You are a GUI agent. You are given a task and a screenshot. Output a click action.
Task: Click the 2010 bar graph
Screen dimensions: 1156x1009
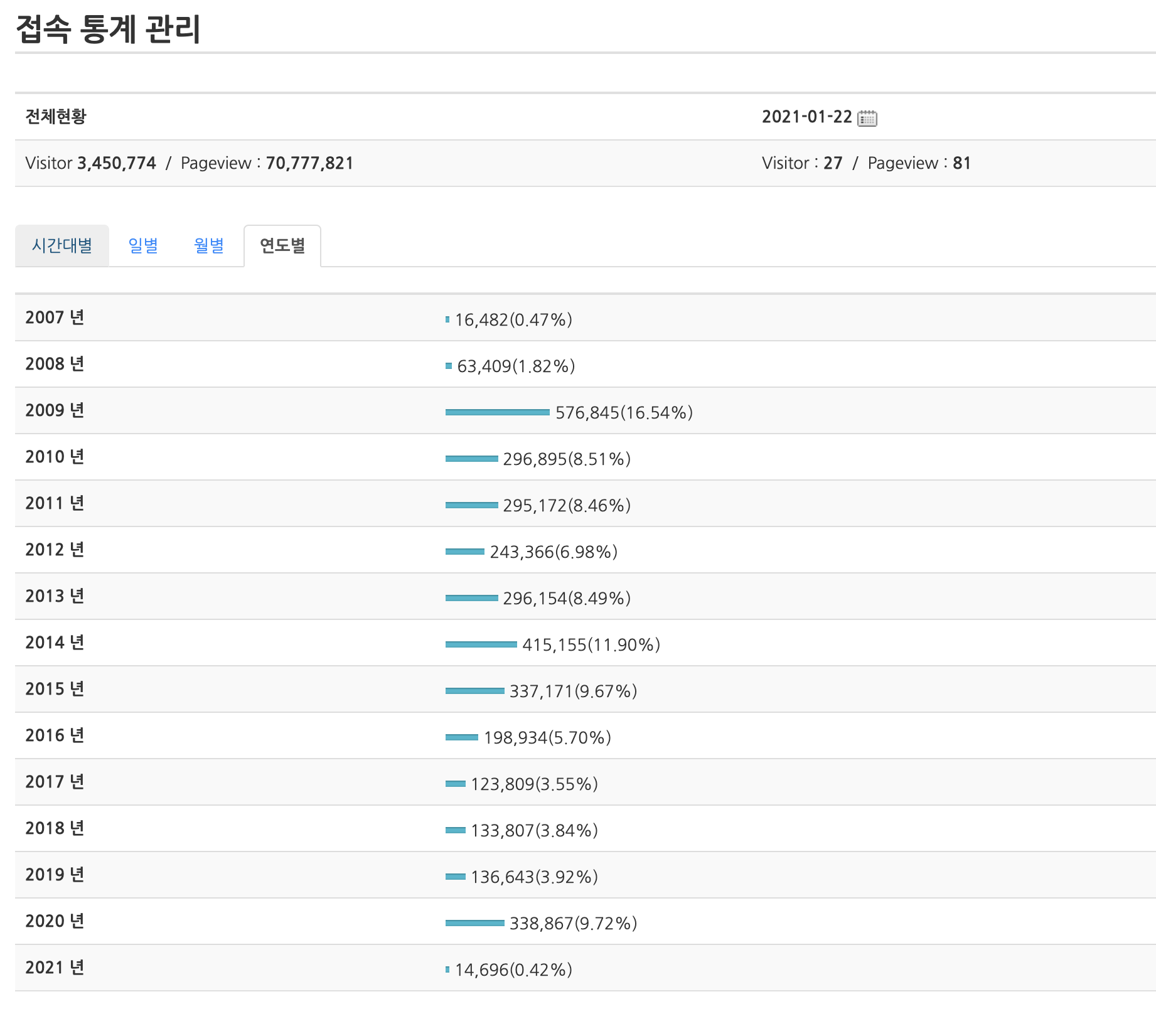pyautogui.click(x=472, y=459)
